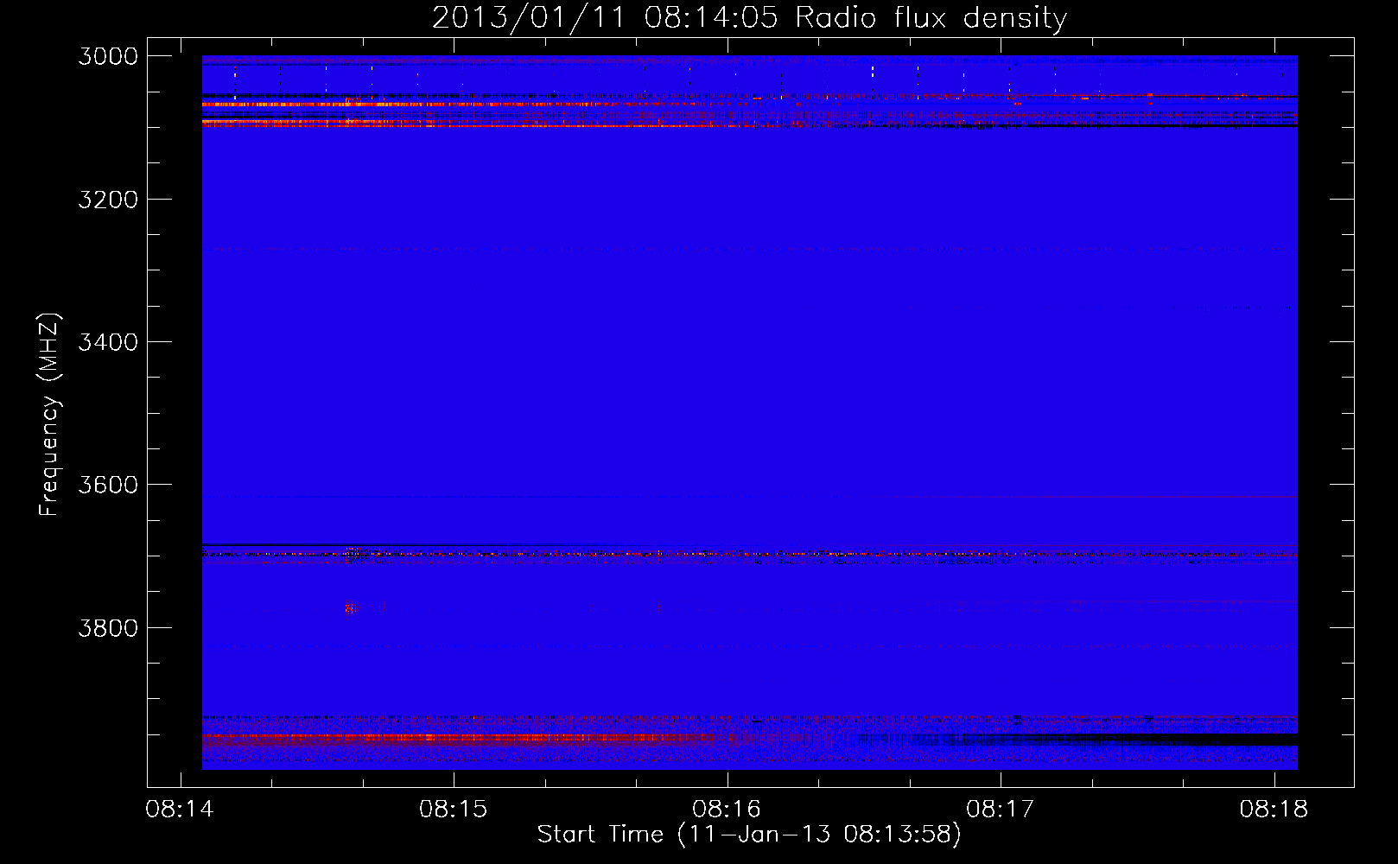
Task: Click the 'Start Time' x-axis label
Action: [x=749, y=835]
